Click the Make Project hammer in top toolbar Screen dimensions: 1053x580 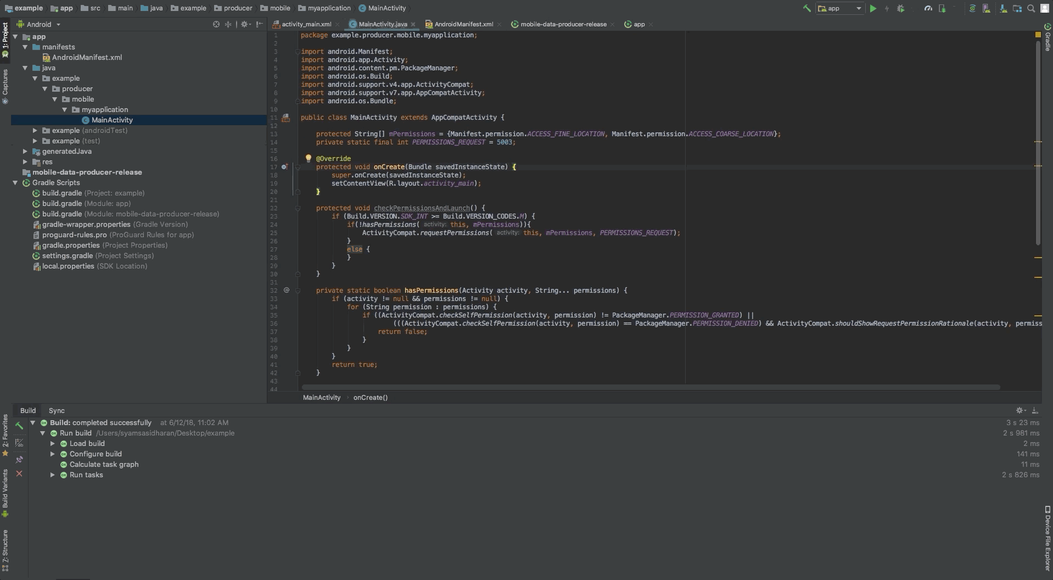806,8
